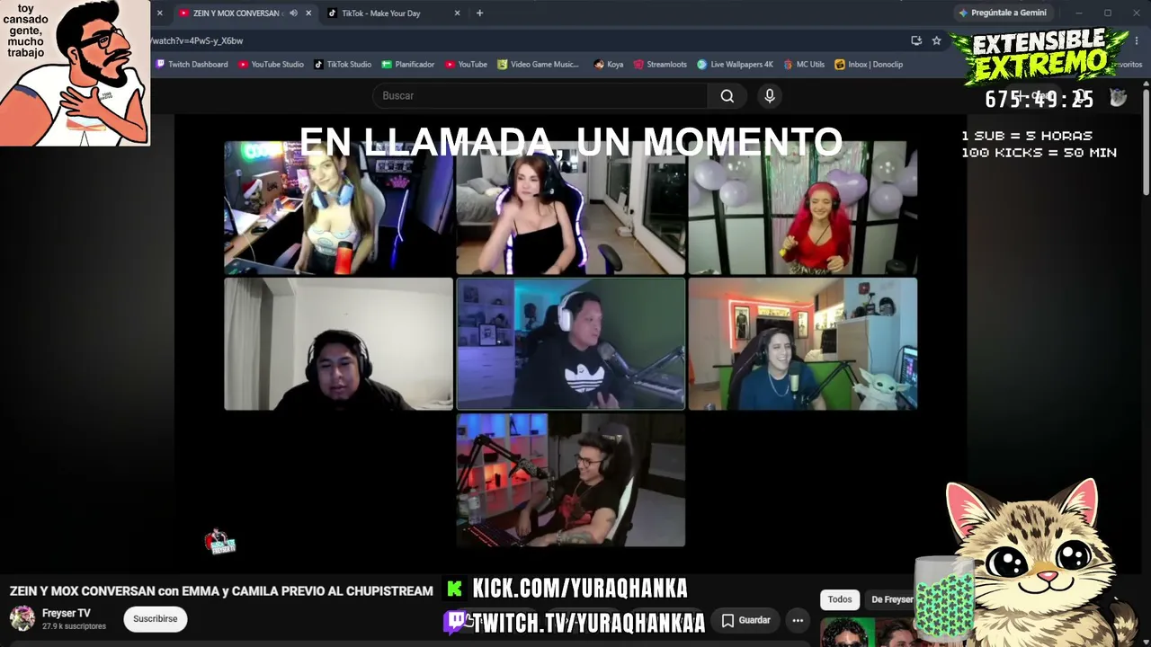
Task: Mute audio indicator on the YouTube tab
Action: pos(293,13)
